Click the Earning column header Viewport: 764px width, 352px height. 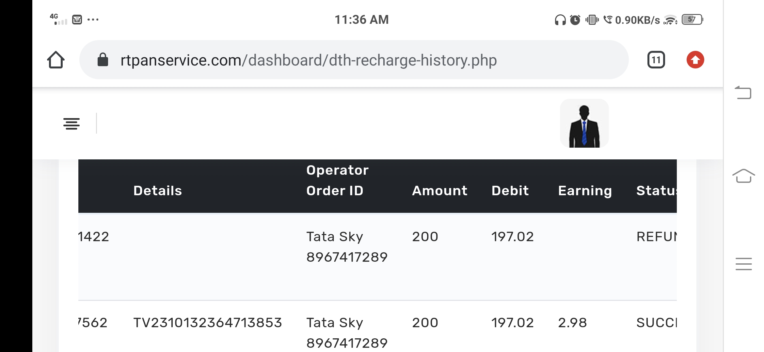(585, 191)
